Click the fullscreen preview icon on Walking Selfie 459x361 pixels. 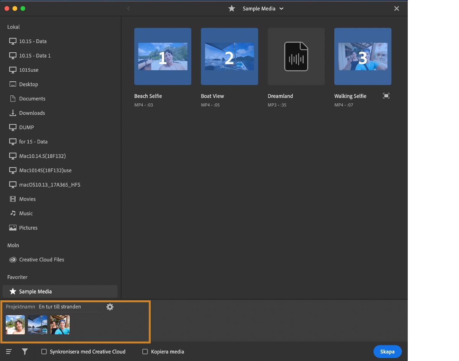pos(386,96)
